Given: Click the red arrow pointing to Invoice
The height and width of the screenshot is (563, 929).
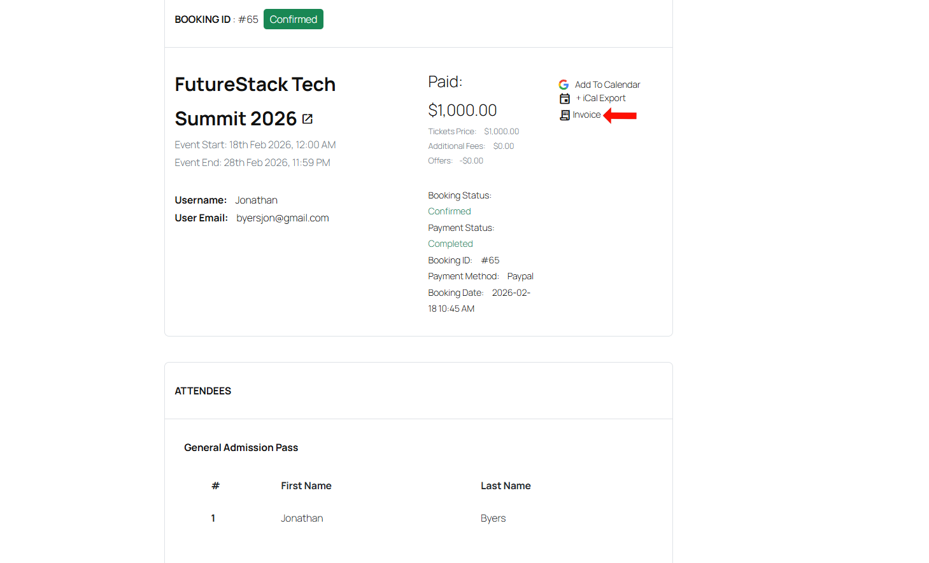Looking at the screenshot, I should [620, 115].
